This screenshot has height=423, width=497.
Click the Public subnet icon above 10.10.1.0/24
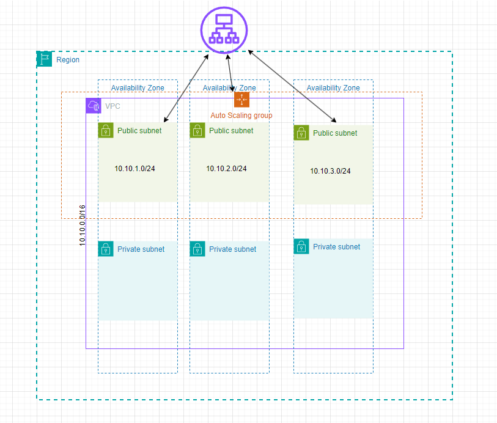pyautogui.click(x=105, y=130)
